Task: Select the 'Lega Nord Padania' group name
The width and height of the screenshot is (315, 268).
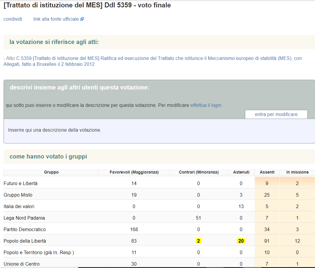Action: 24,218
